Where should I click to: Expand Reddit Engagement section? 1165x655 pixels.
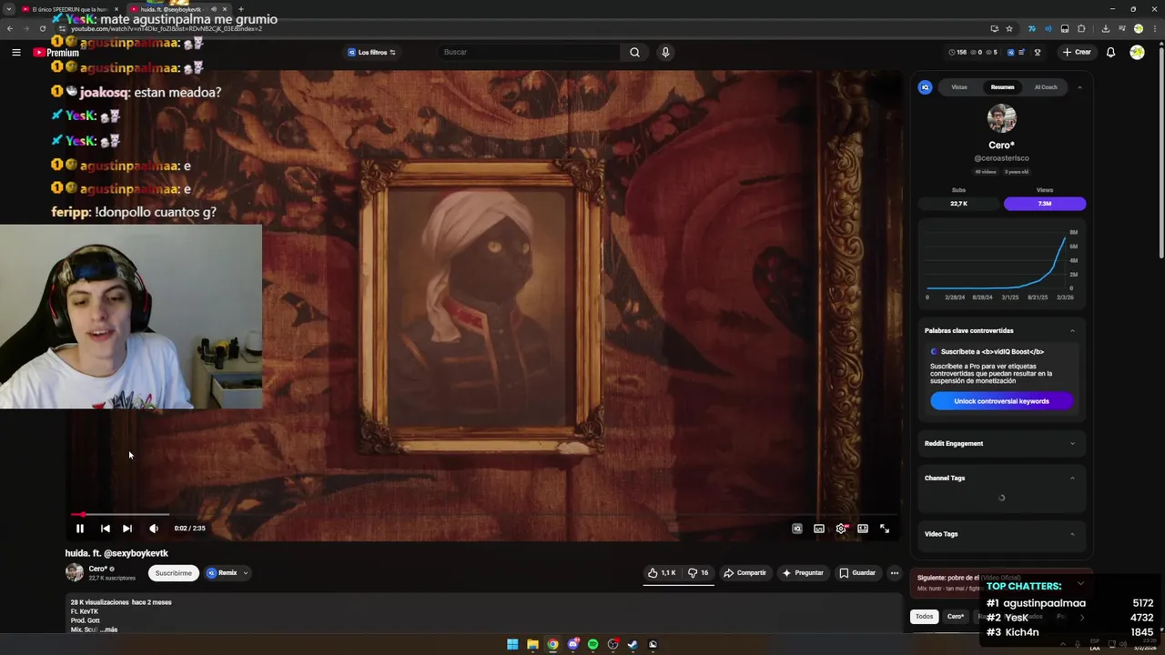tap(1072, 444)
